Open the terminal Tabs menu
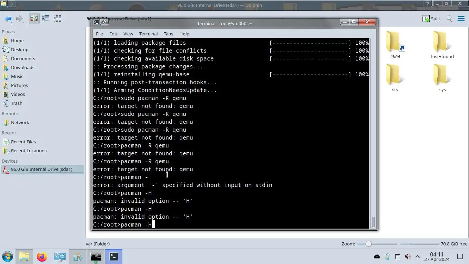Viewport: 469px width, 264px height. (168, 34)
